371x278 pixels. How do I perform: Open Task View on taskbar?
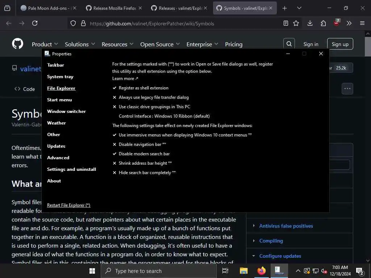tap(225, 271)
